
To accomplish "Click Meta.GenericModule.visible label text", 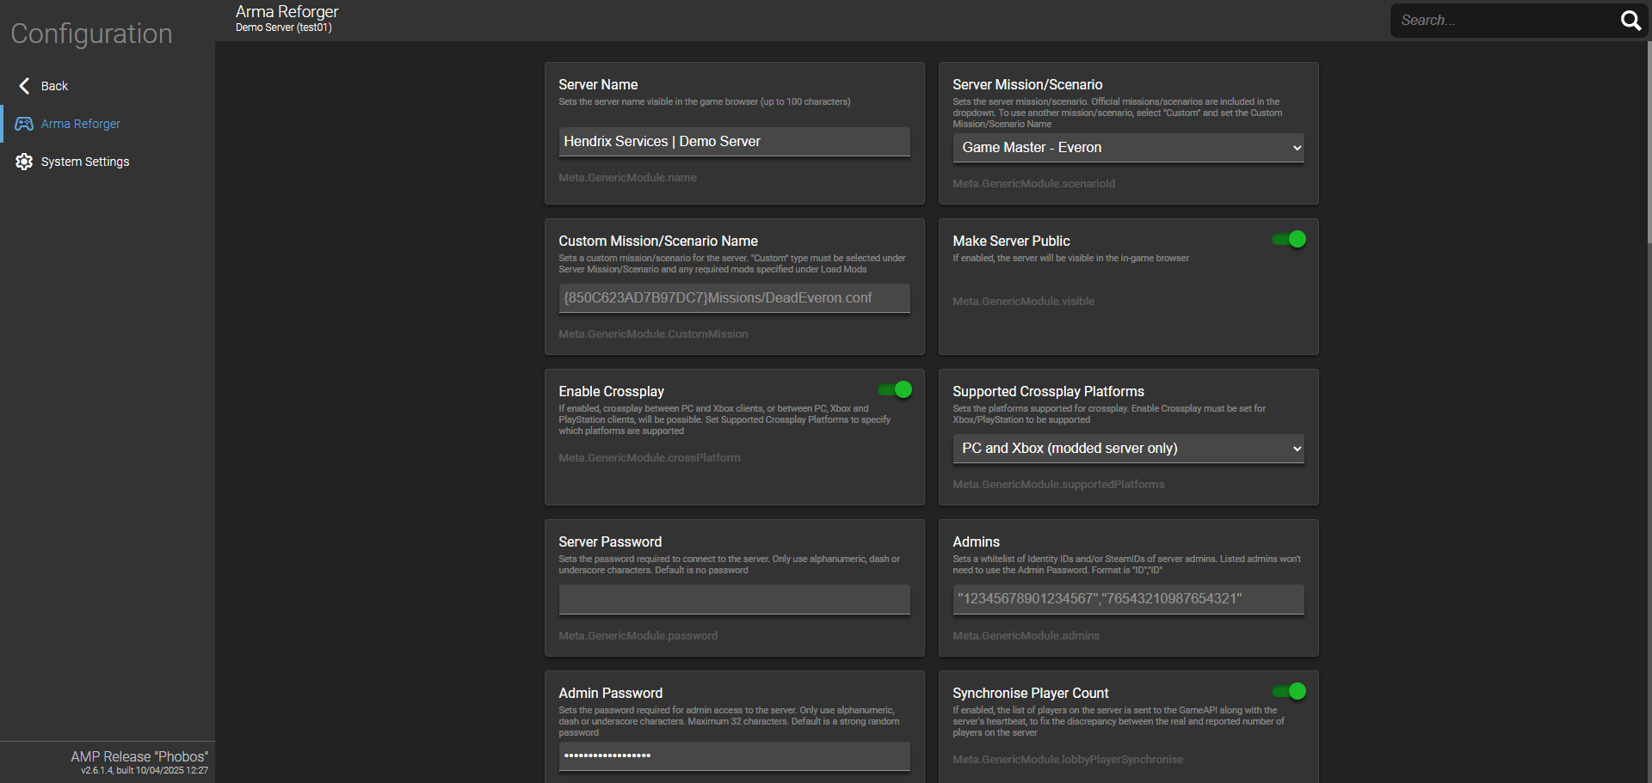I will [x=1023, y=302].
